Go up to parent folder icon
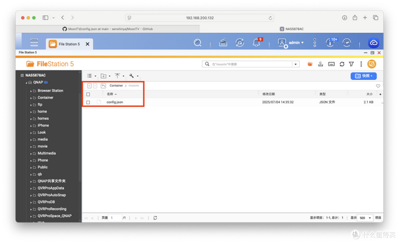Viewport: 399px width, 243px height. click(103, 86)
